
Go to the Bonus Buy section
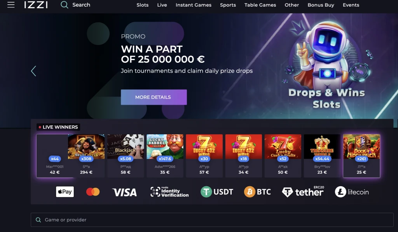(x=321, y=5)
